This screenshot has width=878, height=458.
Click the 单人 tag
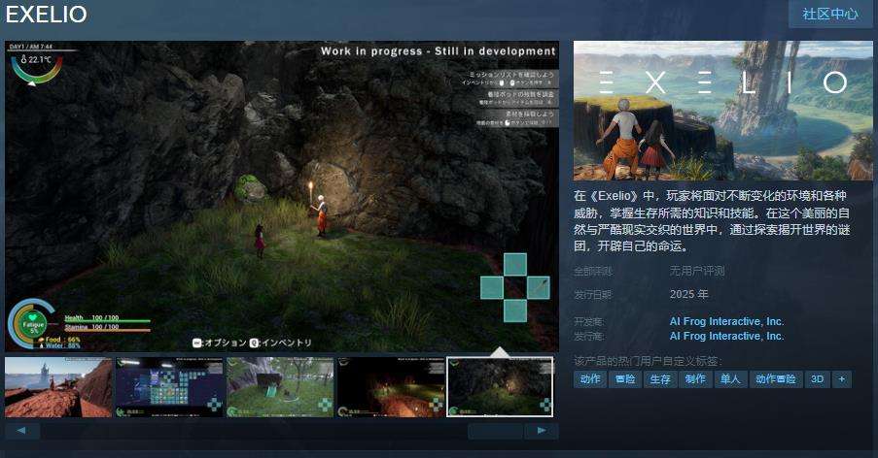tap(729, 378)
